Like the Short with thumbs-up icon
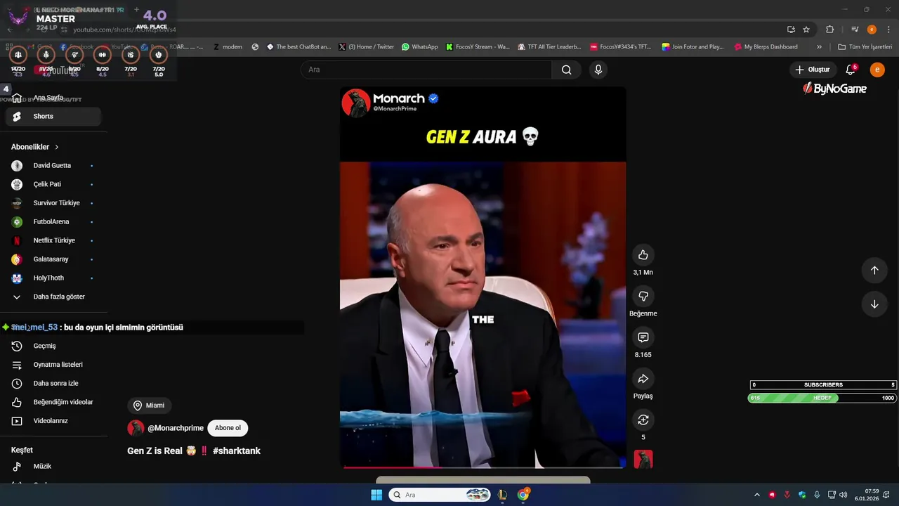 [643, 254]
